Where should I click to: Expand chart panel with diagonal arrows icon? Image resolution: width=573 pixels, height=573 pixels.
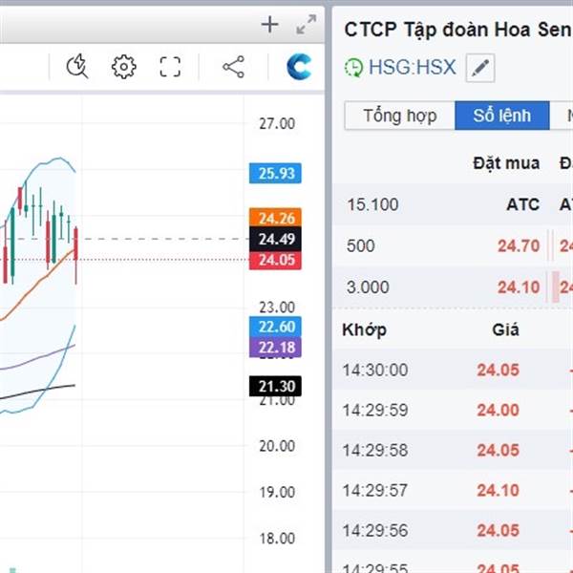(306, 25)
